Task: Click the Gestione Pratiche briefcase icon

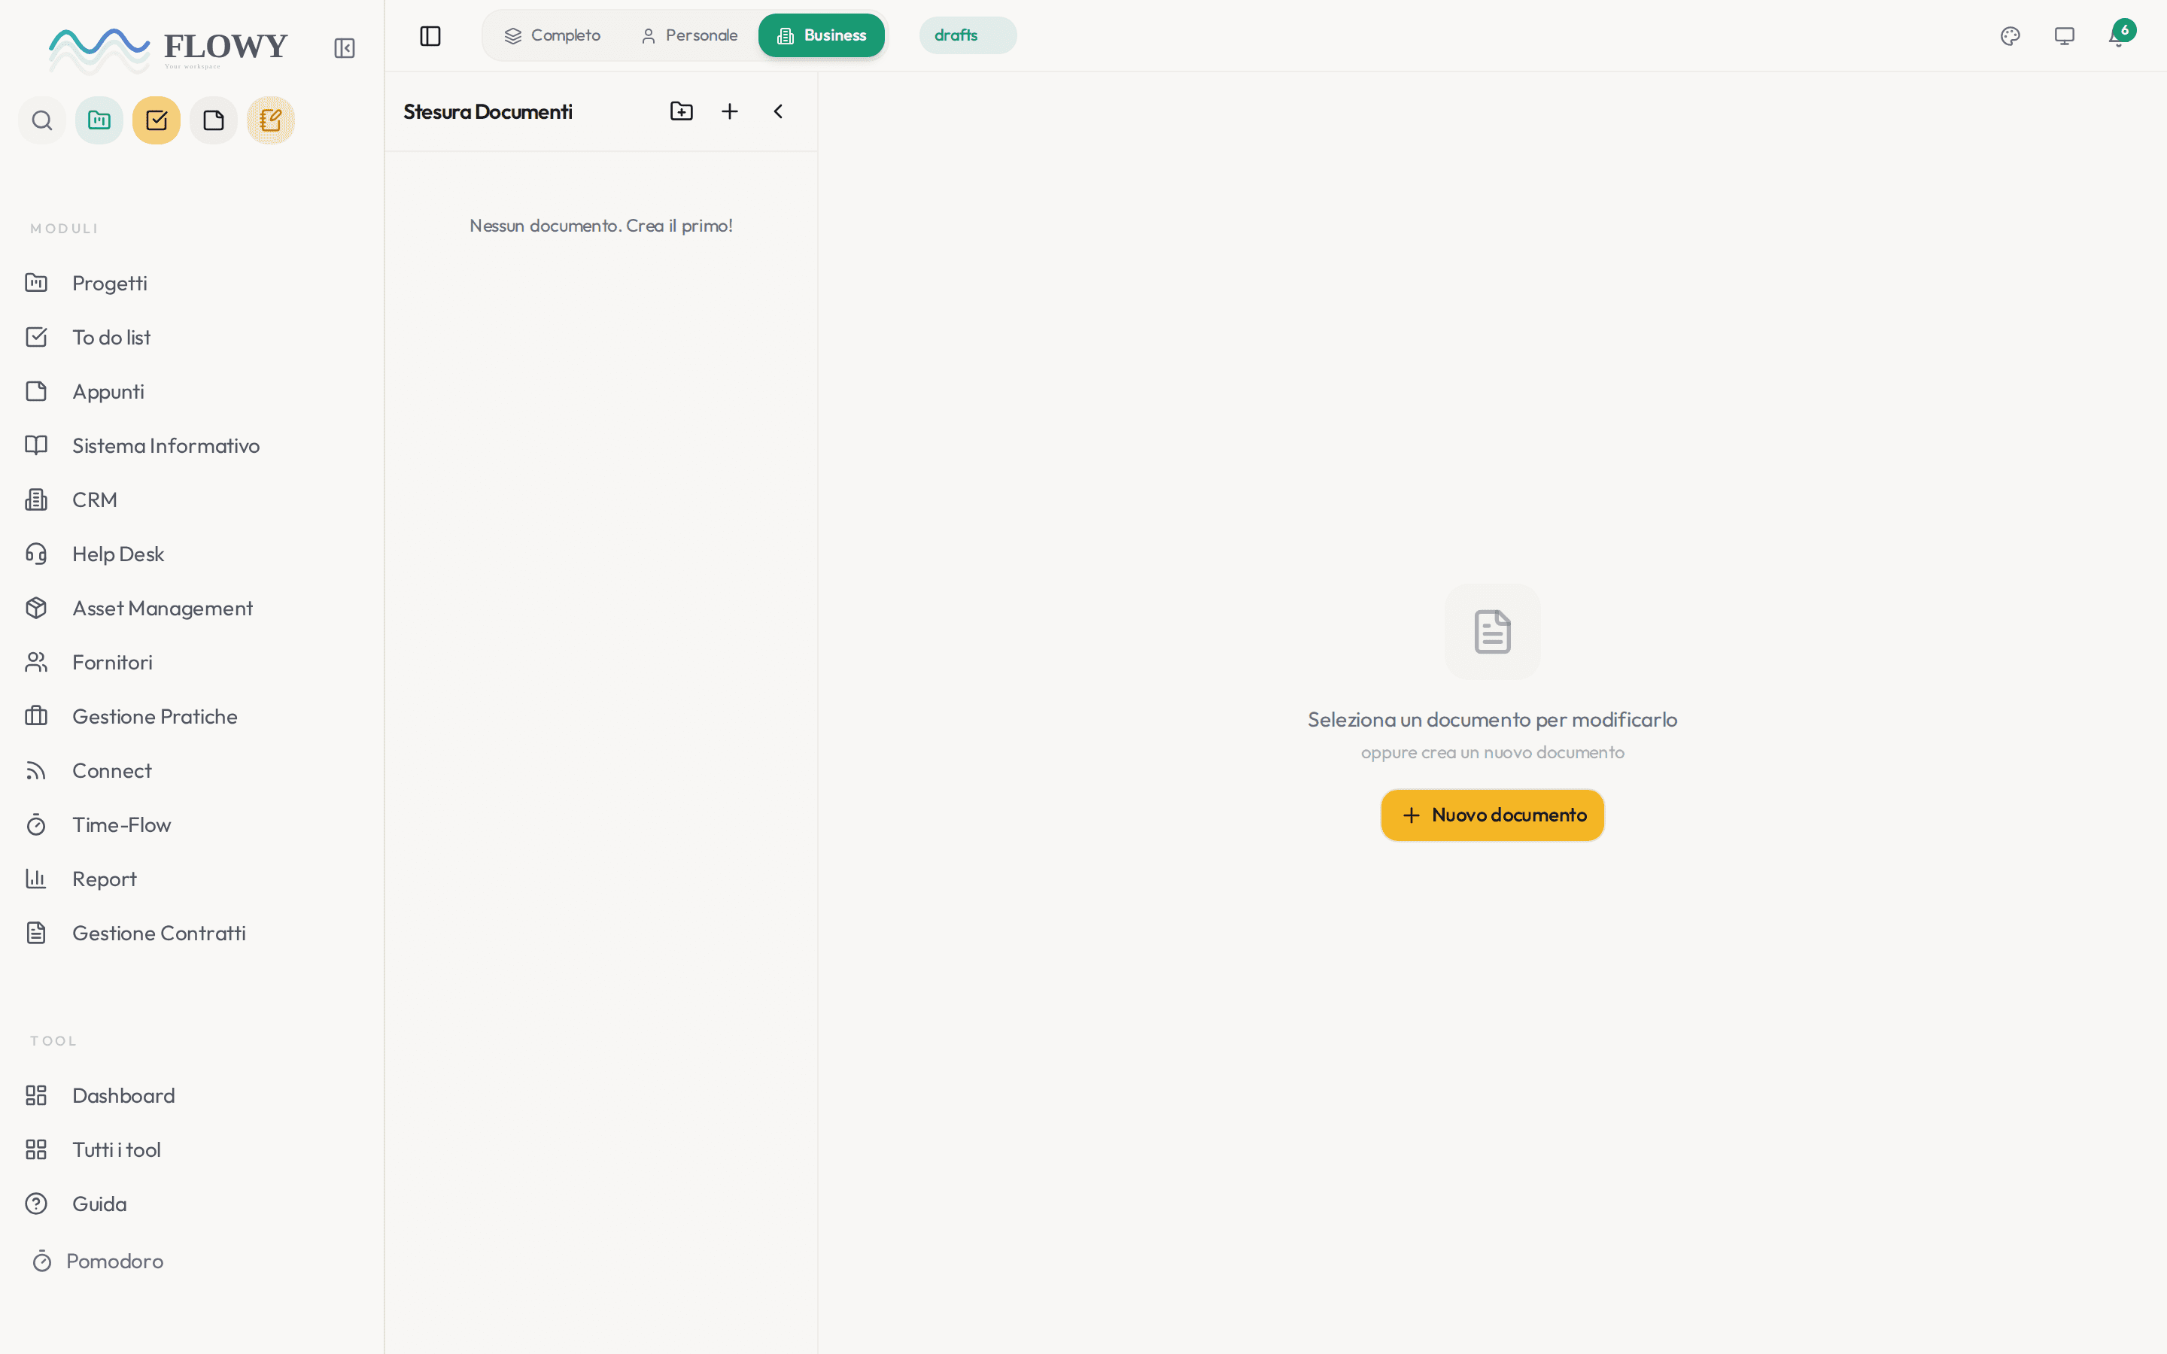Action: tap(36, 716)
